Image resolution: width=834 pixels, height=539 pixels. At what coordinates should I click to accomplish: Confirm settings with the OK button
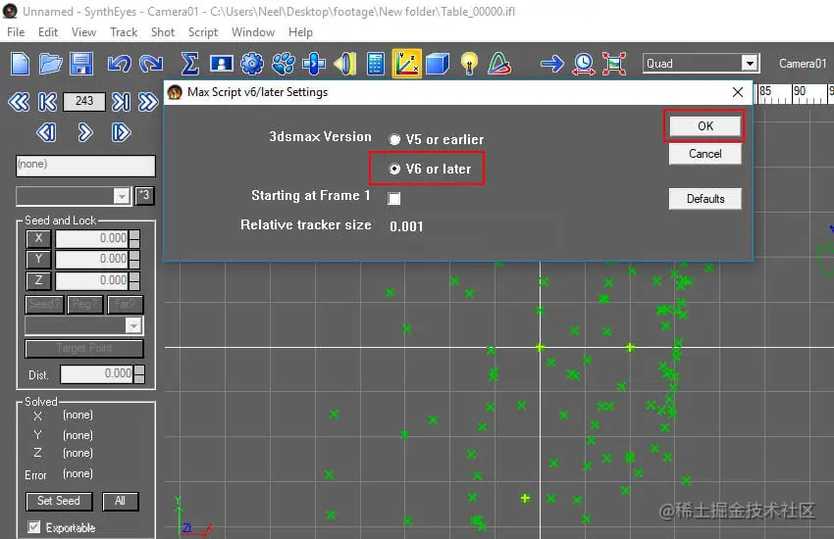tap(704, 125)
